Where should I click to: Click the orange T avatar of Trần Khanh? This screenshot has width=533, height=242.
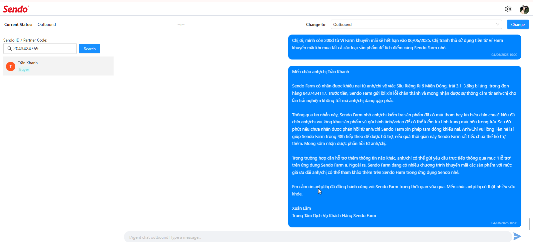(x=11, y=66)
